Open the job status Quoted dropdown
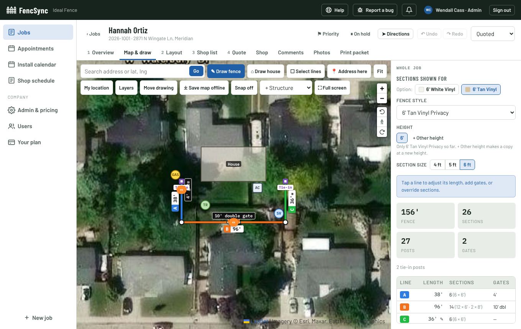 point(493,34)
